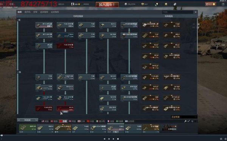227x141 pixels.
Task: Select the USA flag nation
Action: 45,121
